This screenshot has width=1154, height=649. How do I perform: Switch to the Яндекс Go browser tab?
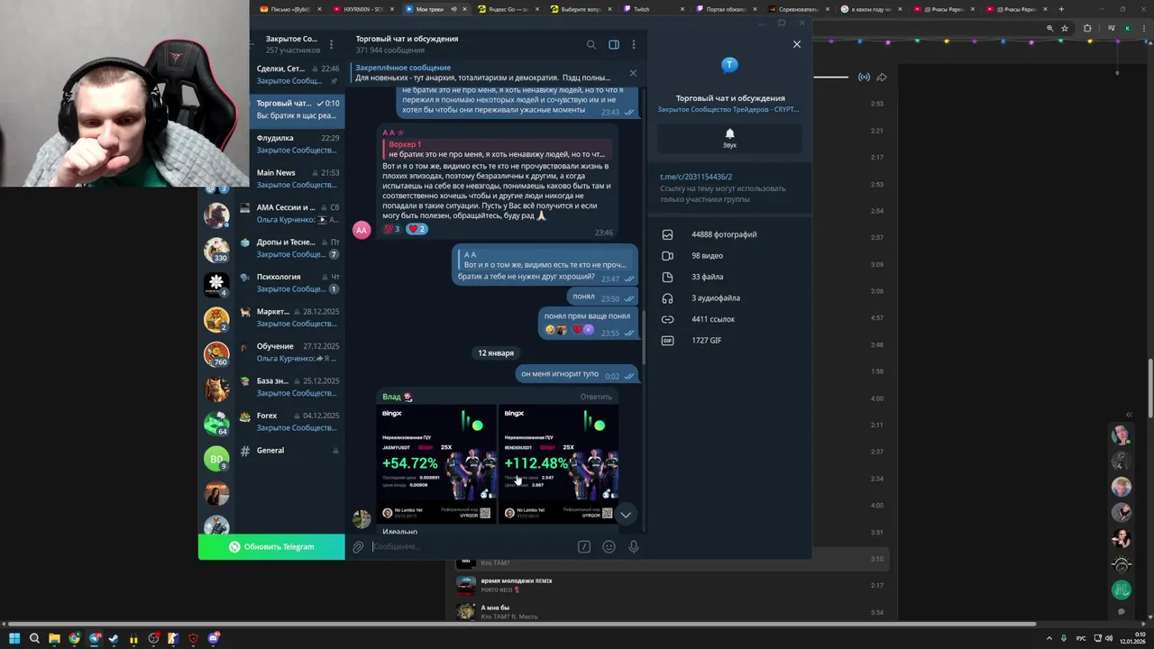509,9
